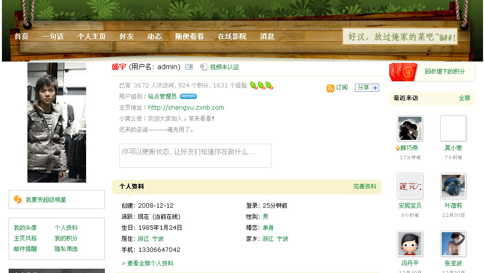Open the 薛巧燕 name link

coord(409,148)
